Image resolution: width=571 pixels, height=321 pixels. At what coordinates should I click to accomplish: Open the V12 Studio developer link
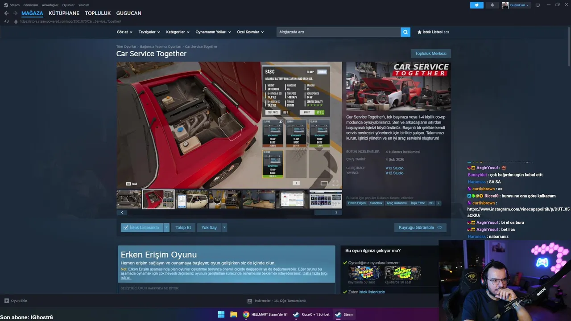(394, 168)
